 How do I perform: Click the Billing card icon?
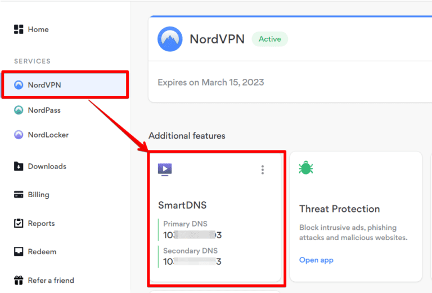(19, 195)
